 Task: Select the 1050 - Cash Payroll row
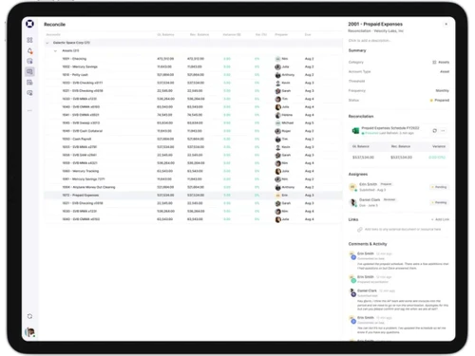point(193,140)
